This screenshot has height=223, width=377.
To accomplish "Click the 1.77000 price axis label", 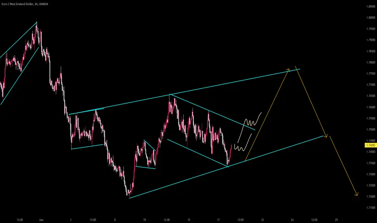I will 371,85.
